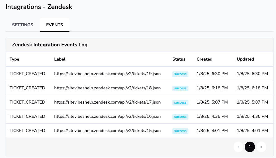The image size is (276, 158).
Task: Go to previous page with « button
Action: click(238, 147)
